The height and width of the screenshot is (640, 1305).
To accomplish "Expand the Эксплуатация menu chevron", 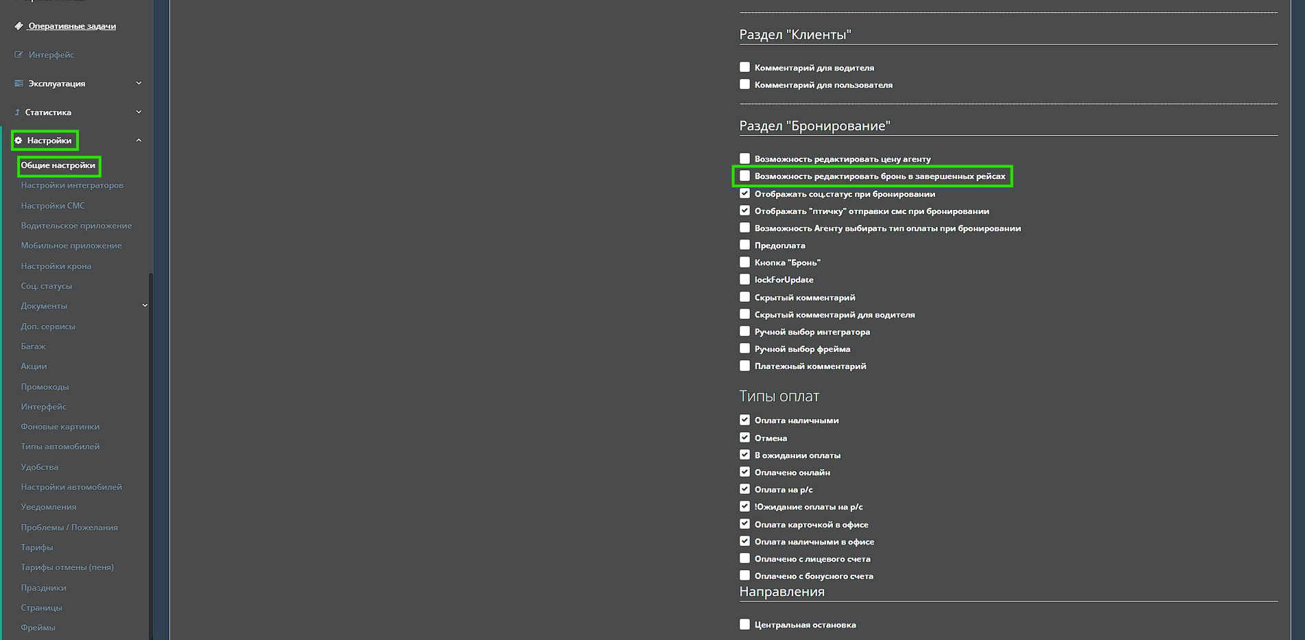I will 139,84.
